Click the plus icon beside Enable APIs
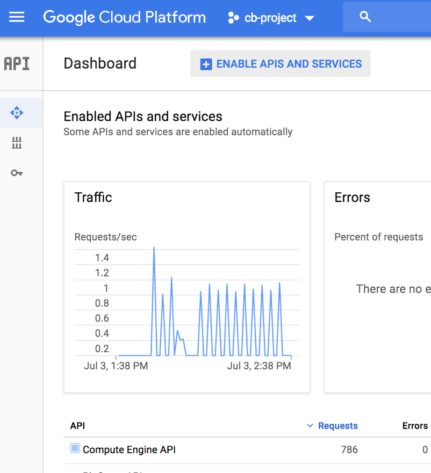The height and width of the screenshot is (473, 431). pos(206,64)
